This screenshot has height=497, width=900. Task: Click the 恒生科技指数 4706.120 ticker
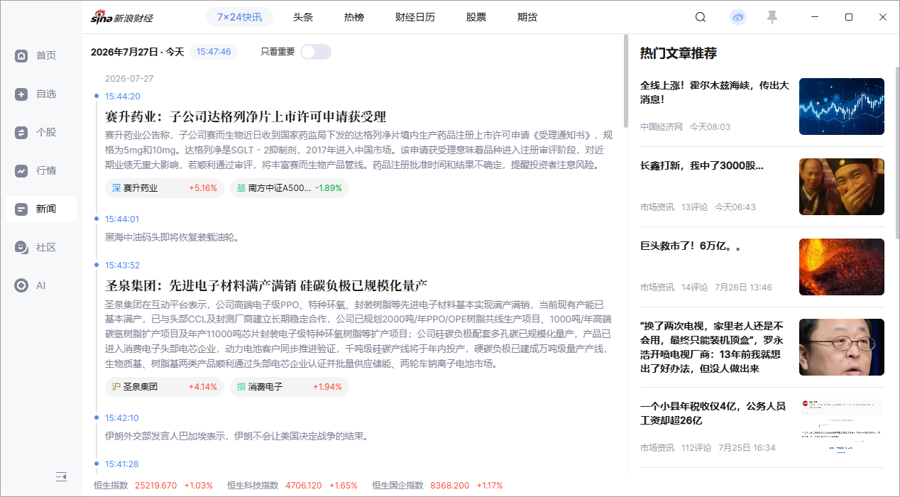(292, 486)
